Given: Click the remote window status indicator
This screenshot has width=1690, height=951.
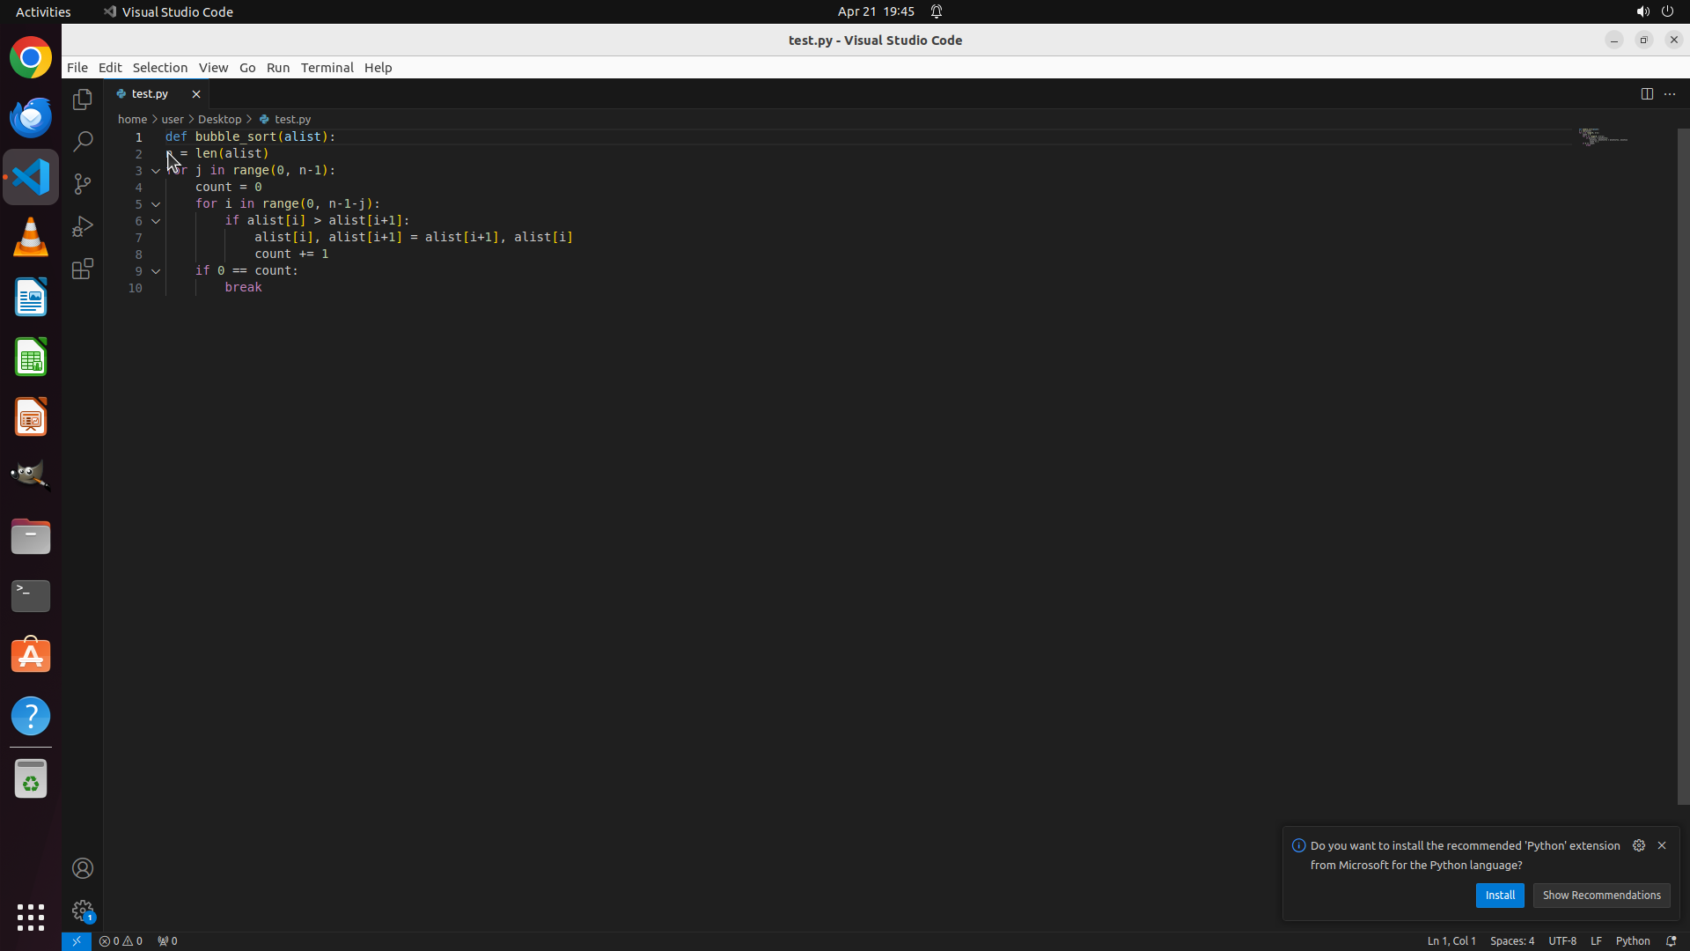Looking at the screenshot, I should (x=77, y=940).
